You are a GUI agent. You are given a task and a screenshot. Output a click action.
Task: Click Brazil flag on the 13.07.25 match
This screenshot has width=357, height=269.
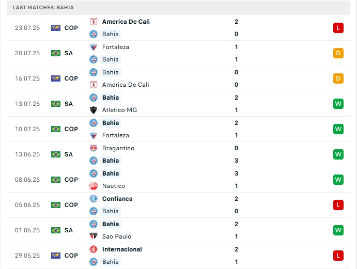[x=56, y=104]
